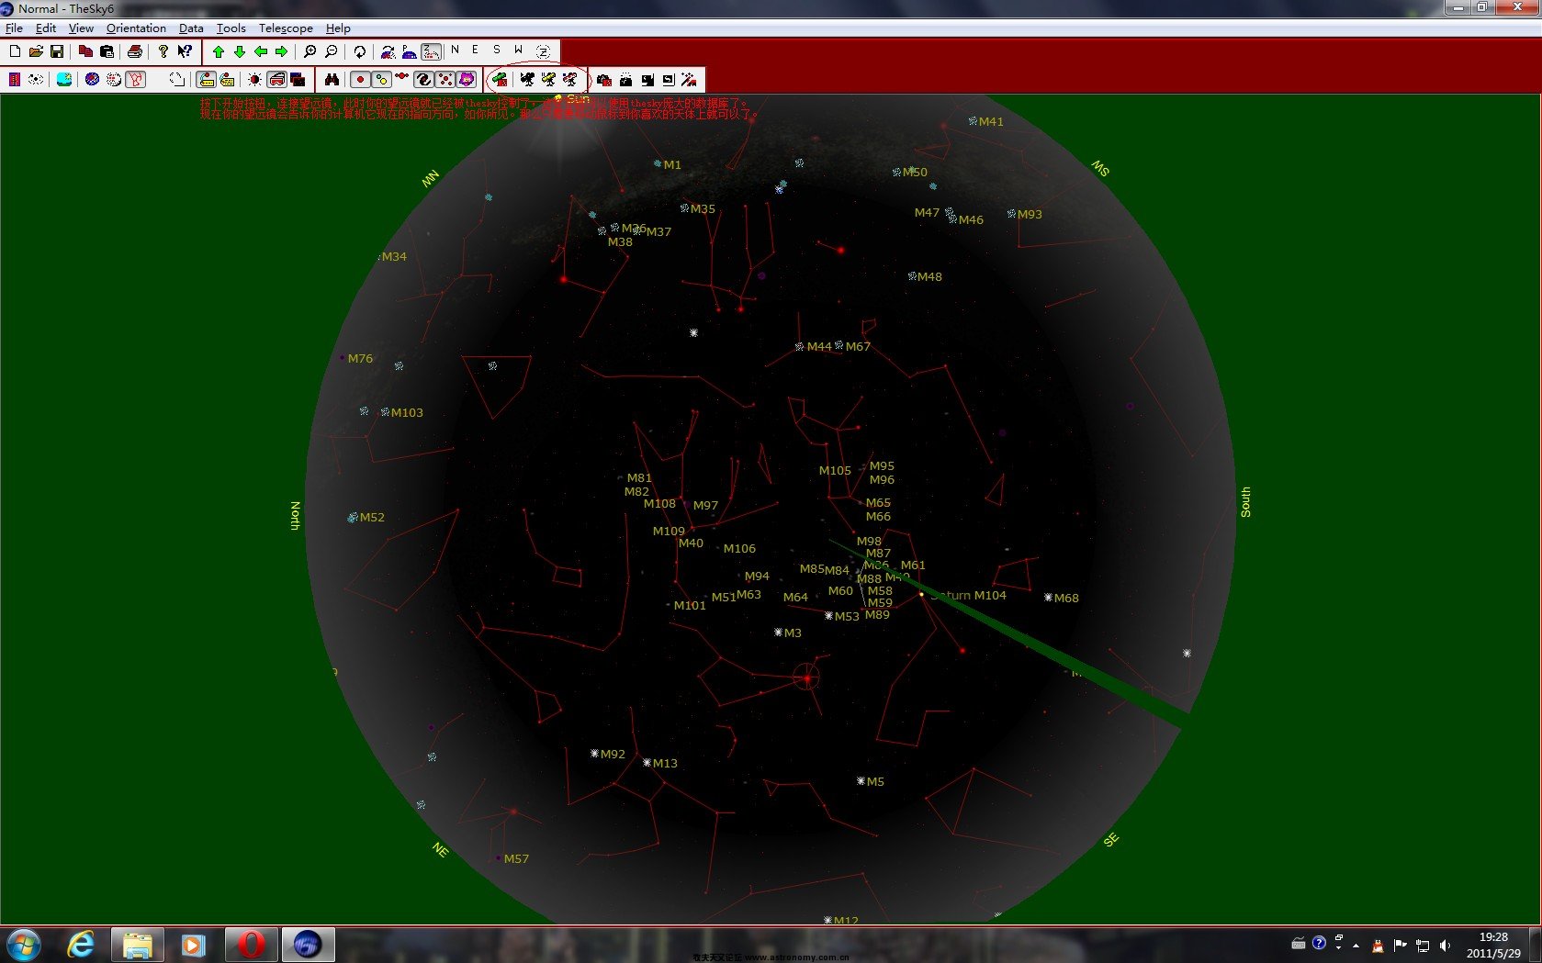Move the view down with green arrow
This screenshot has height=963, width=1542.
(x=240, y=52)
